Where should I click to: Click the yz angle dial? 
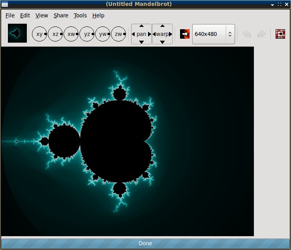point(87,34)
